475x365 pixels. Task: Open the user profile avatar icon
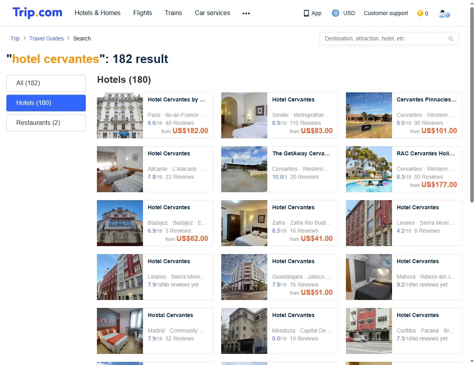click(444, 13)
